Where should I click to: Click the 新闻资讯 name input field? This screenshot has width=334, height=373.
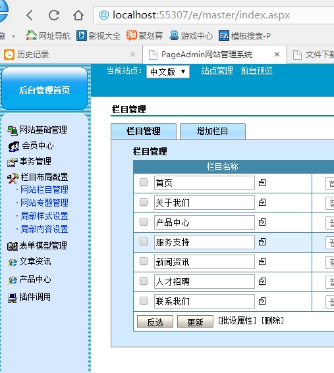point(204,262)
